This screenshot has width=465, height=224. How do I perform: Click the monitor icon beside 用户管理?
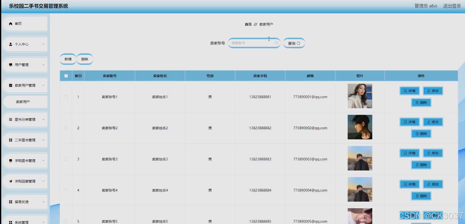coord(11,65)
